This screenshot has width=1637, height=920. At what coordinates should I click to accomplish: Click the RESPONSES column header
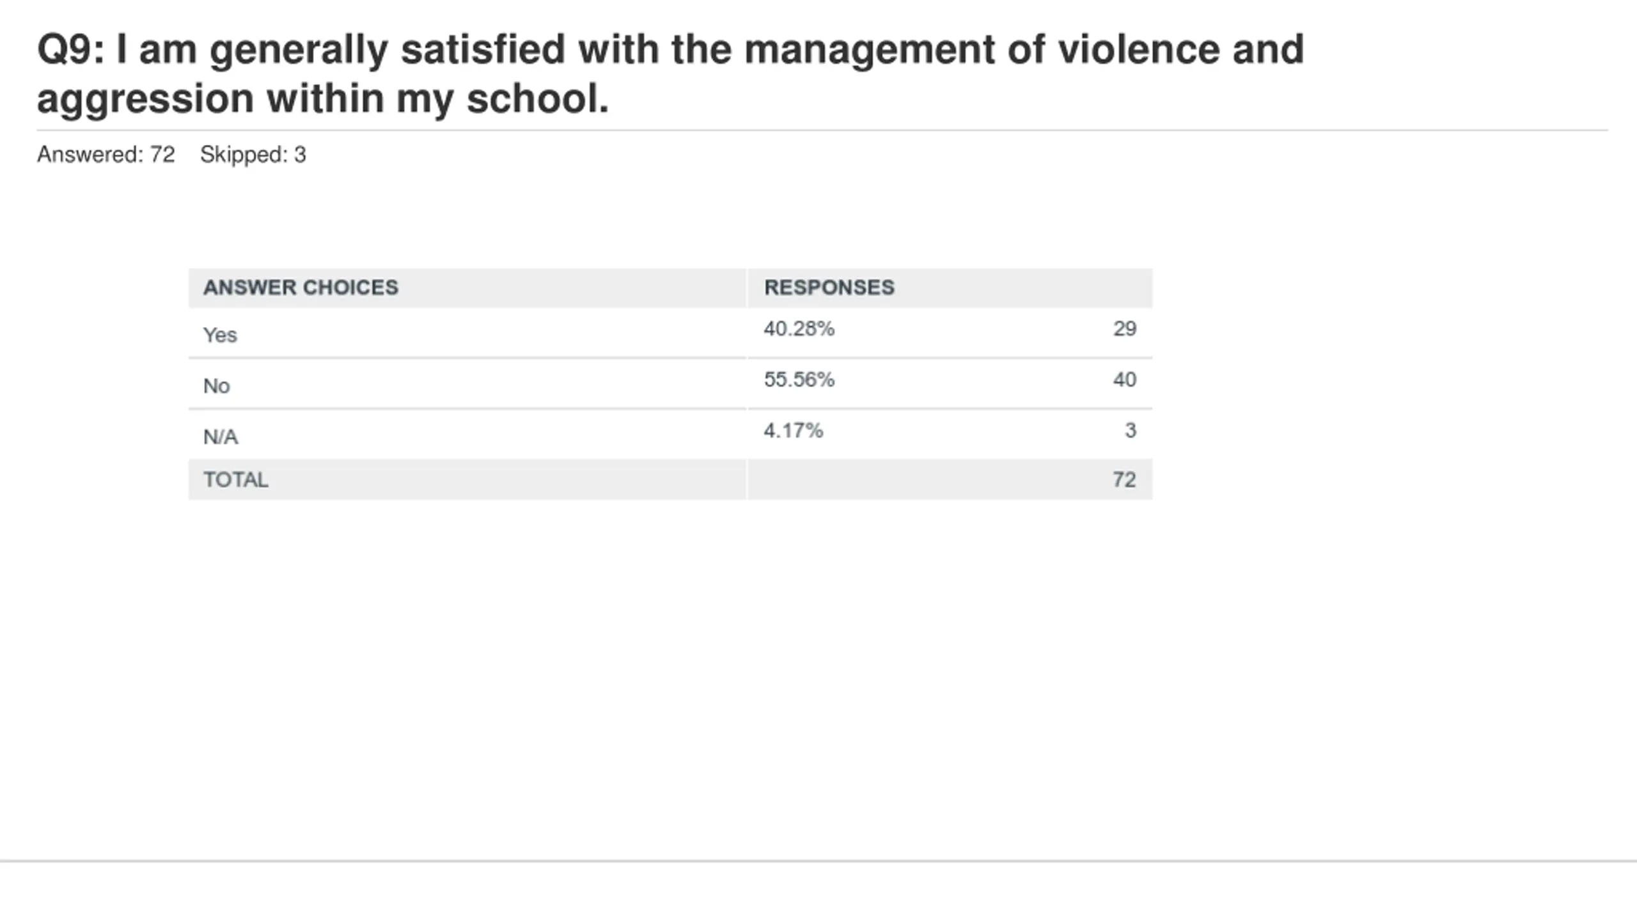tap(829, 287)
